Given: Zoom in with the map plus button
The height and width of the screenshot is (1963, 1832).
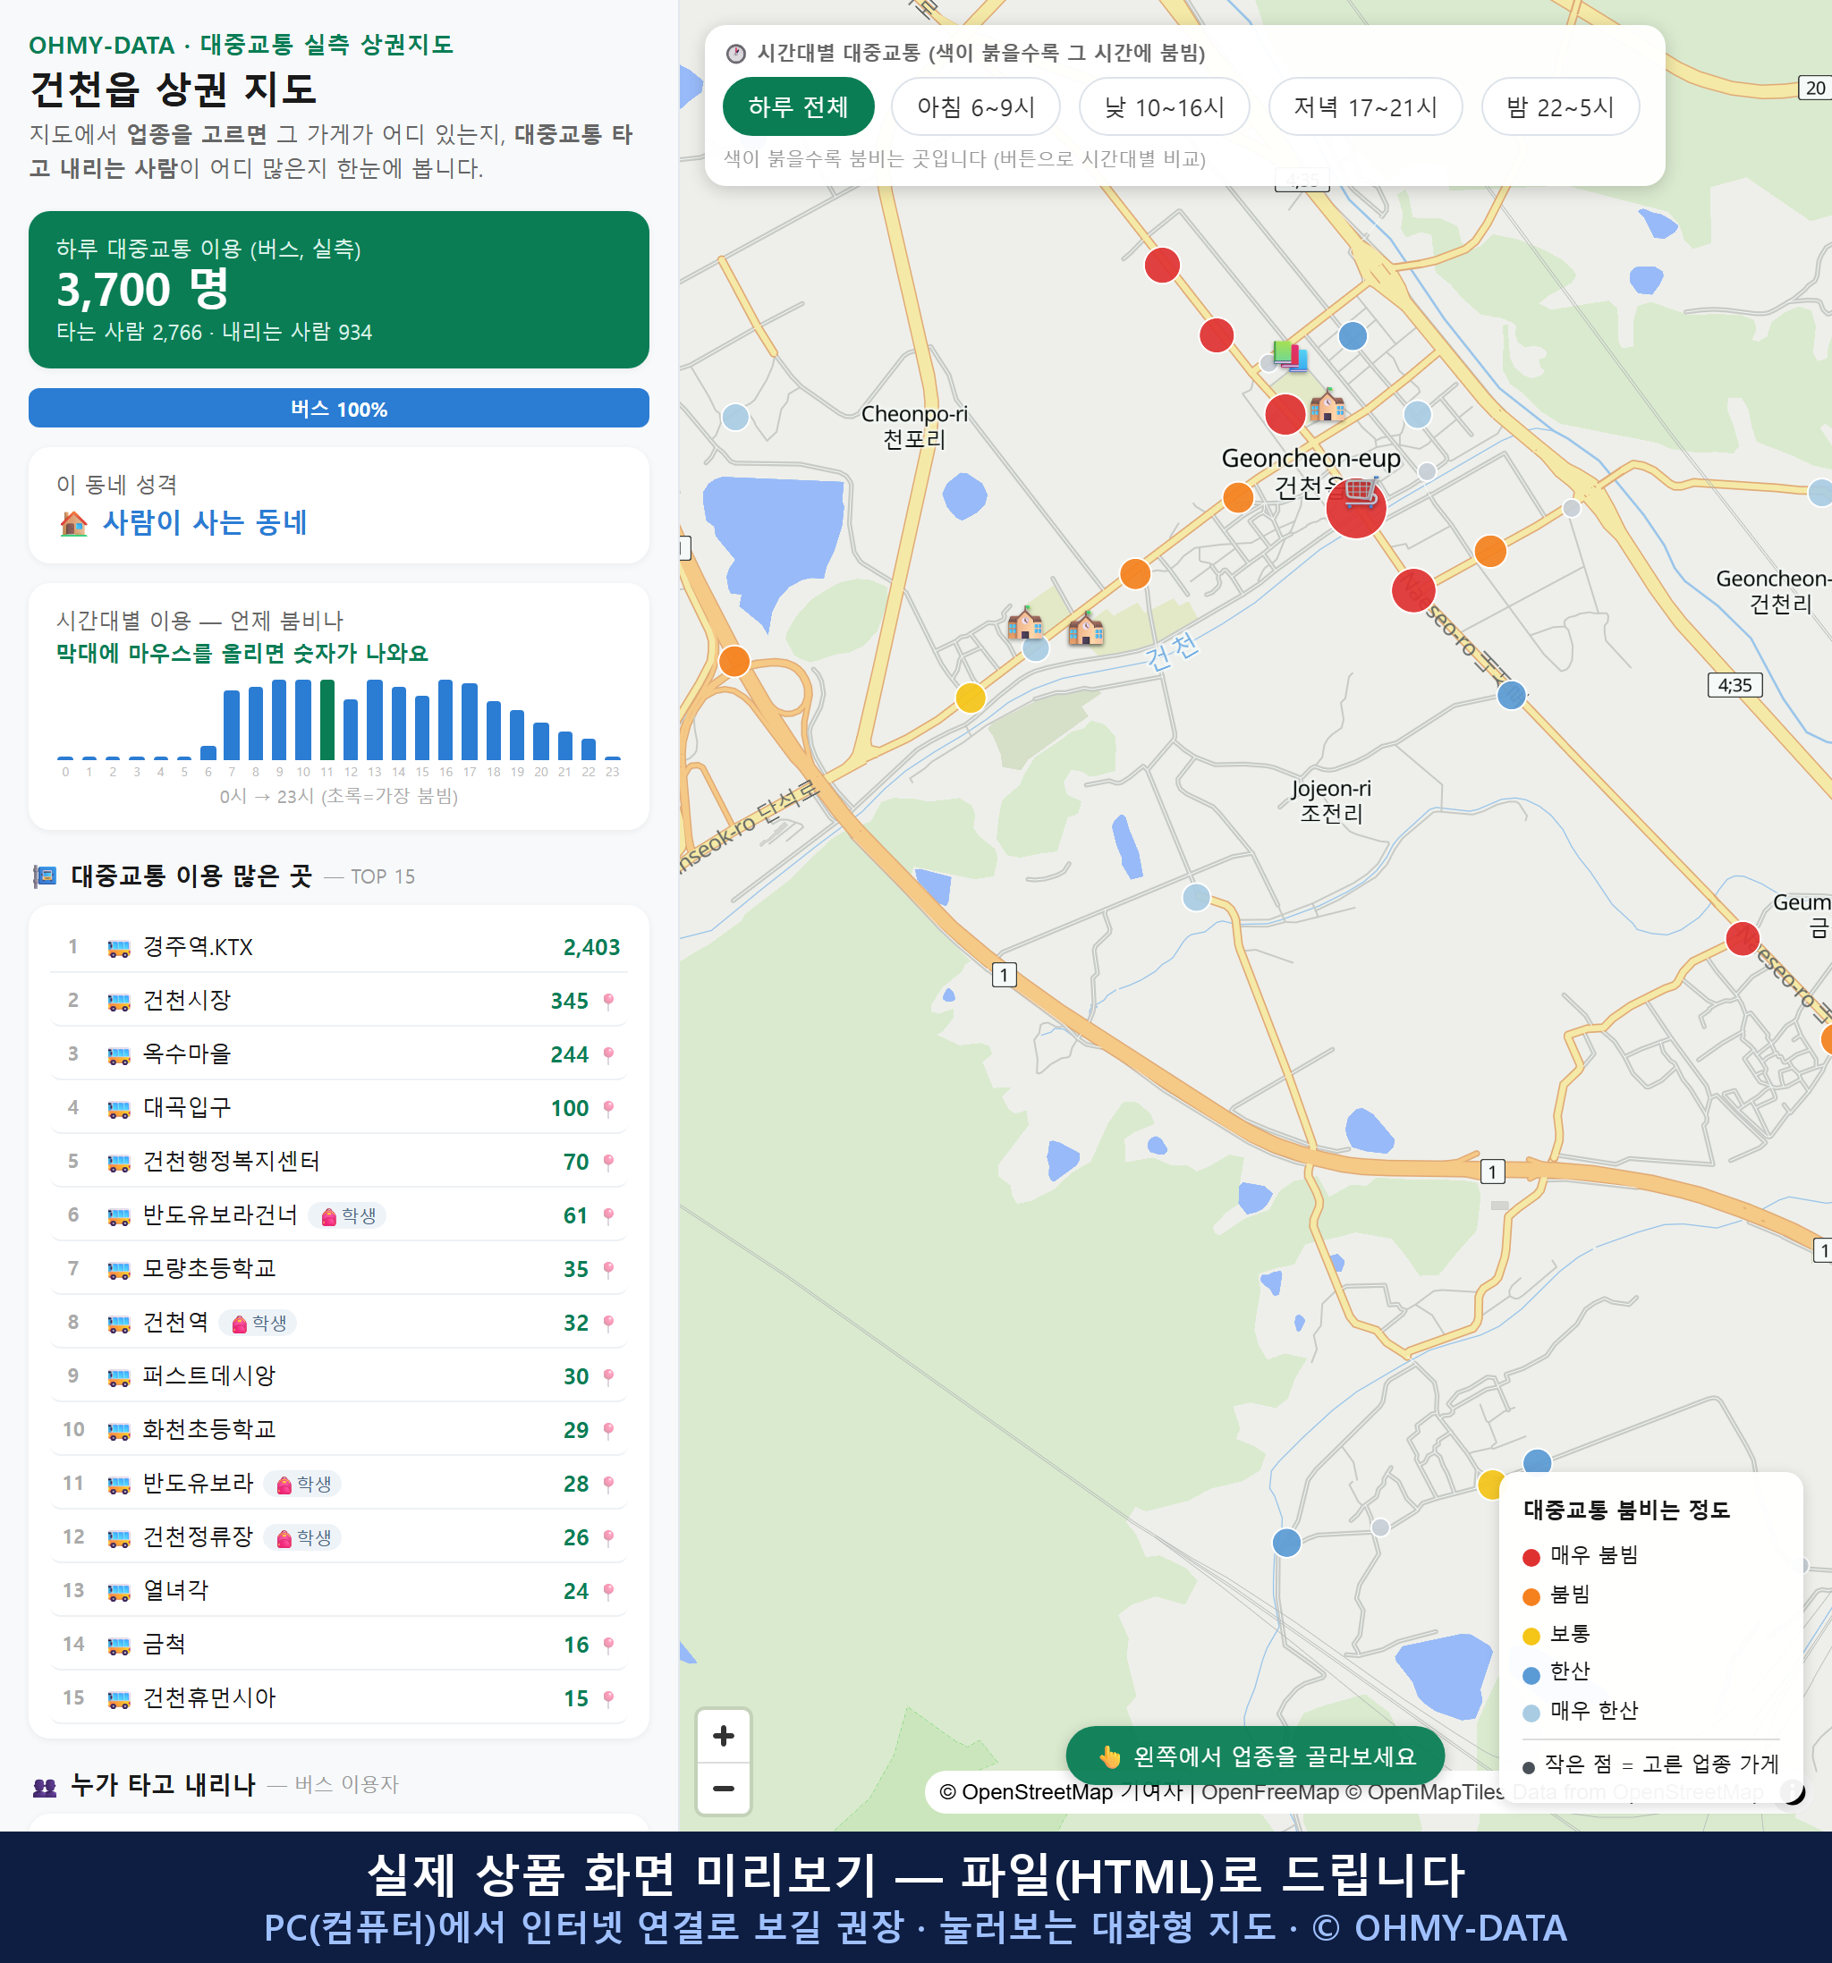Looking at the screenshot, I should tap(723, 1735).
